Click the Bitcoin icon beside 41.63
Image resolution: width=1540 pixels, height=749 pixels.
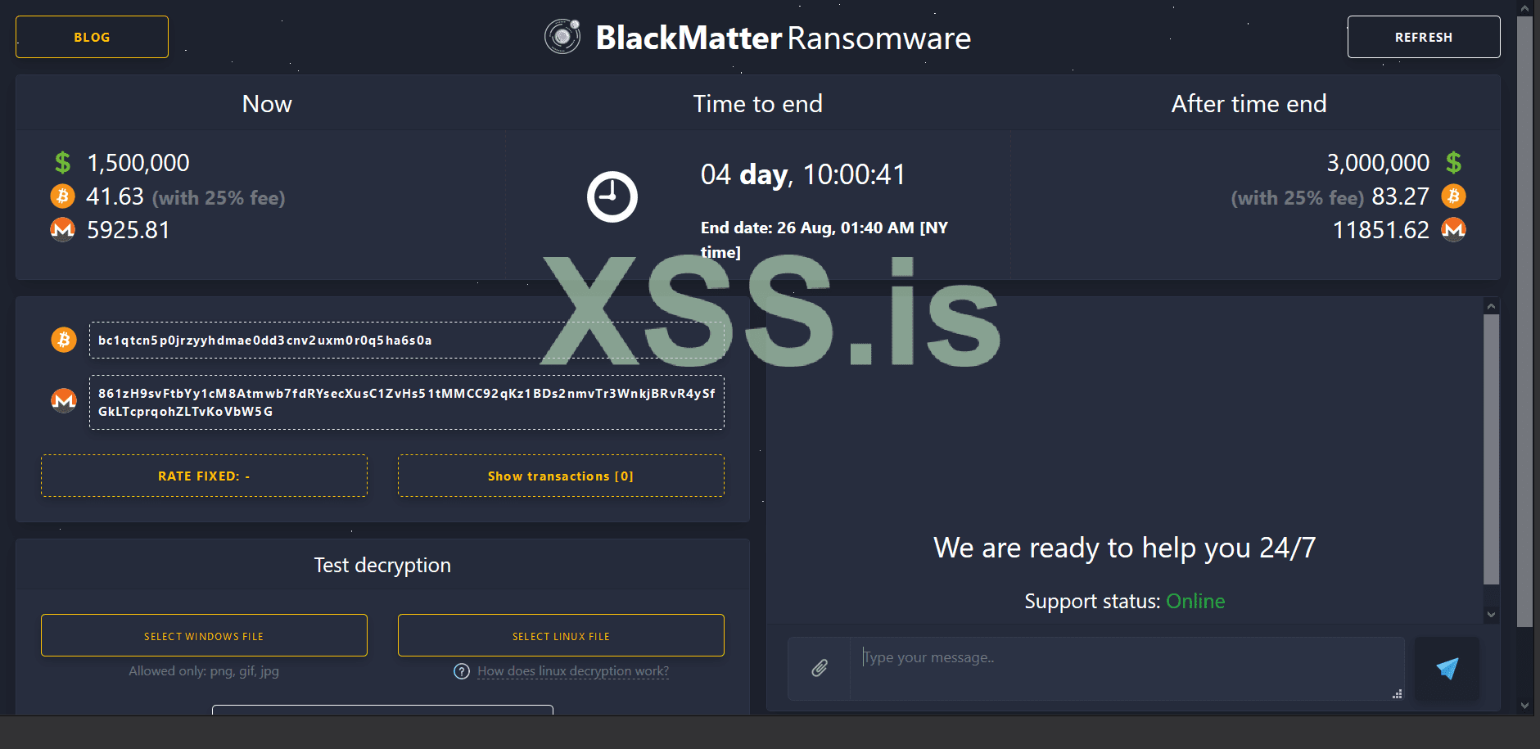tap(63, 196)
